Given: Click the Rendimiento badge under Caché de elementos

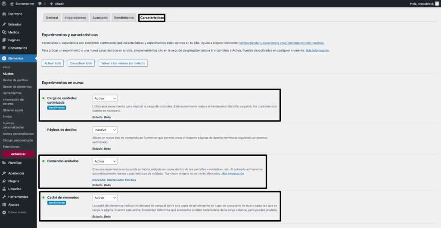Looking at the screenshot, I should [x=56, y=203].
